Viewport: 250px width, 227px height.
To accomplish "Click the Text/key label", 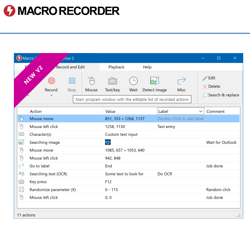I will [112, 90].
